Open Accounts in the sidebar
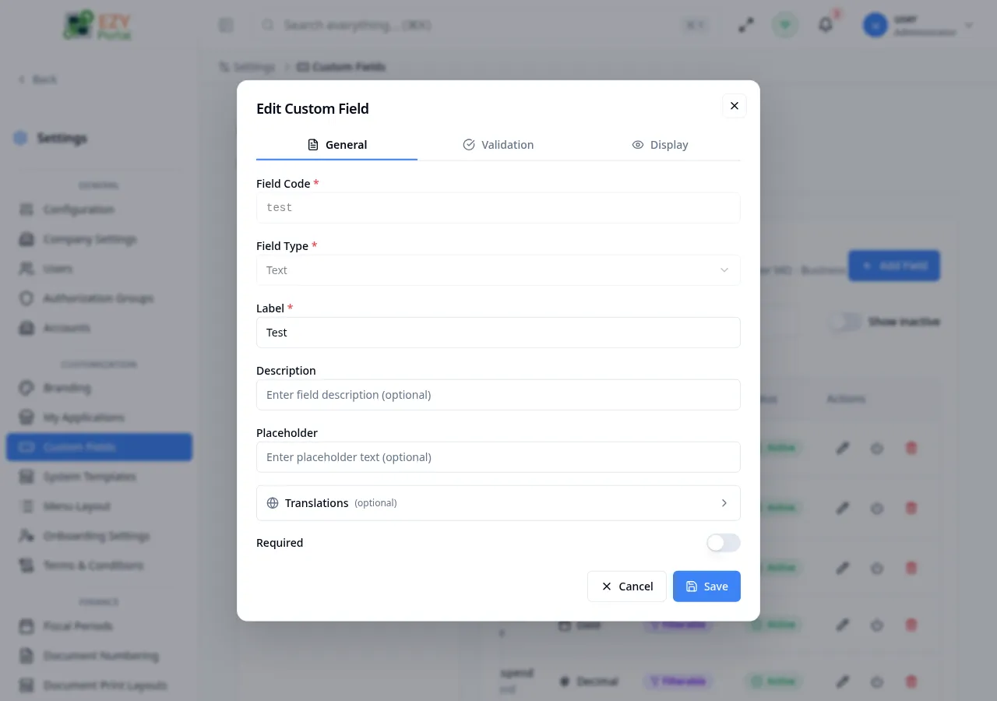 99,328
